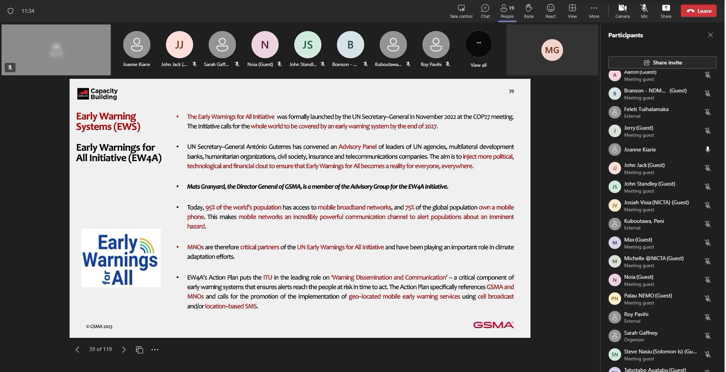
Task: Select Michelle @NICTA (Guest) participant row
Action: 662,261
